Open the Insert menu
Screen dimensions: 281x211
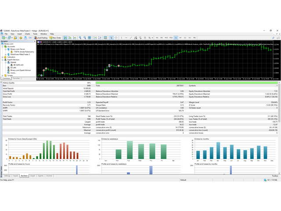[19, 33]
